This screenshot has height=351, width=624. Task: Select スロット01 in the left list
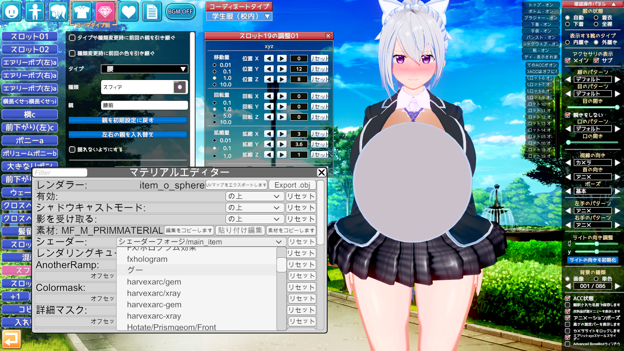(x=30, y=36)
